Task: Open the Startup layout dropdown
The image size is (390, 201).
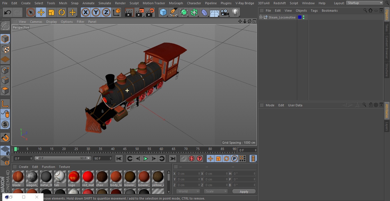Action: [x=364, y=3]
